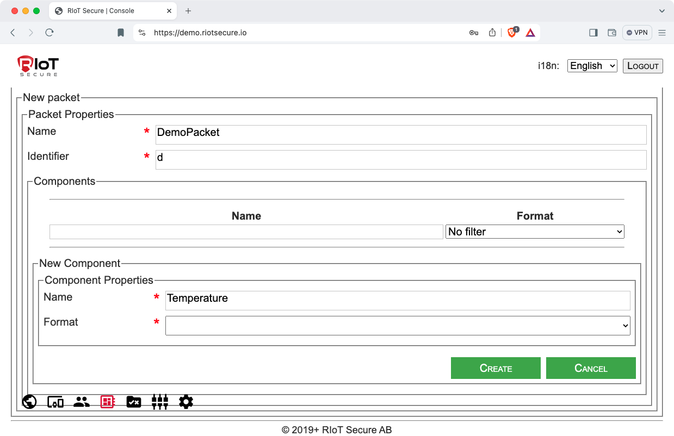
Task: Toggle the VPN button
Action: click(637, 33)
